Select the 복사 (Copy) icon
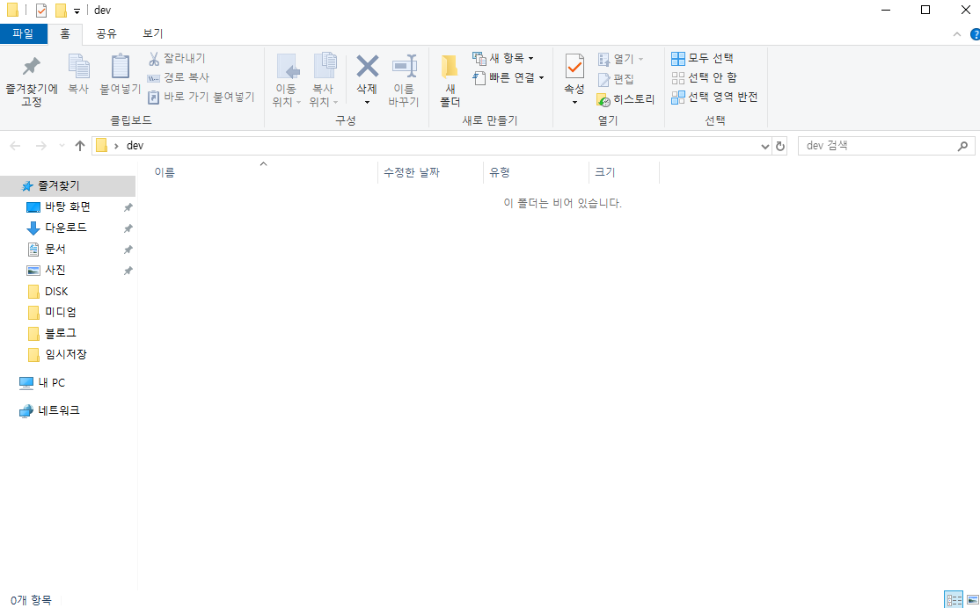Viewport: 980px width, 608px height. (x=78, y=75)
